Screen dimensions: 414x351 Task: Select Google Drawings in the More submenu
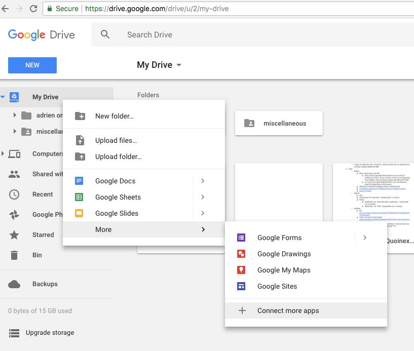306,254
